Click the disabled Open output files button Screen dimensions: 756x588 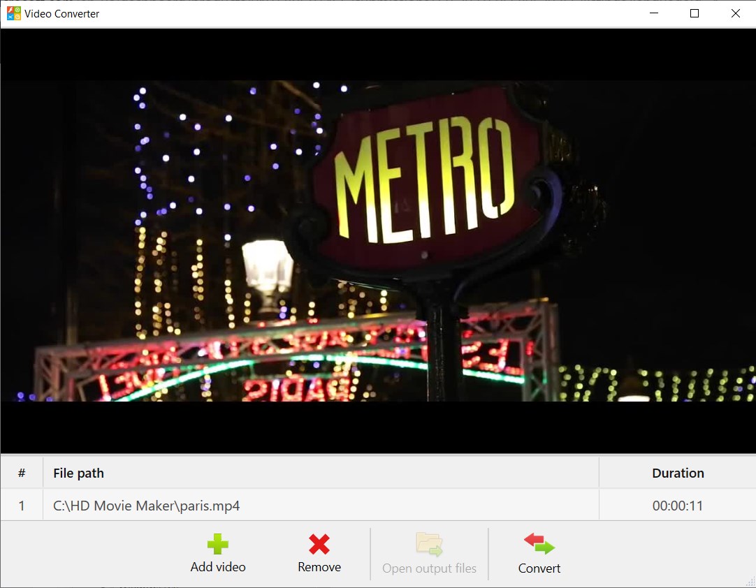(428, 553)
